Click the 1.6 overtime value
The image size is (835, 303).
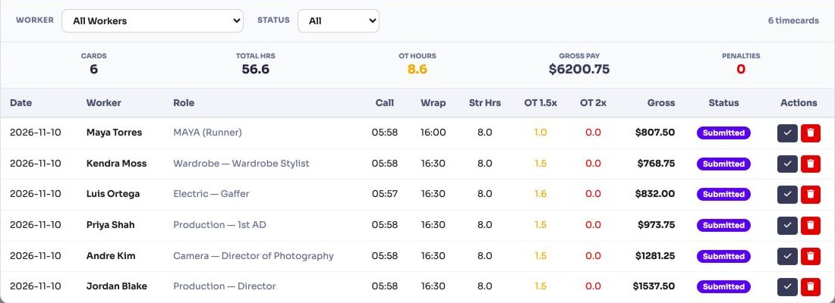pos(540,193)
